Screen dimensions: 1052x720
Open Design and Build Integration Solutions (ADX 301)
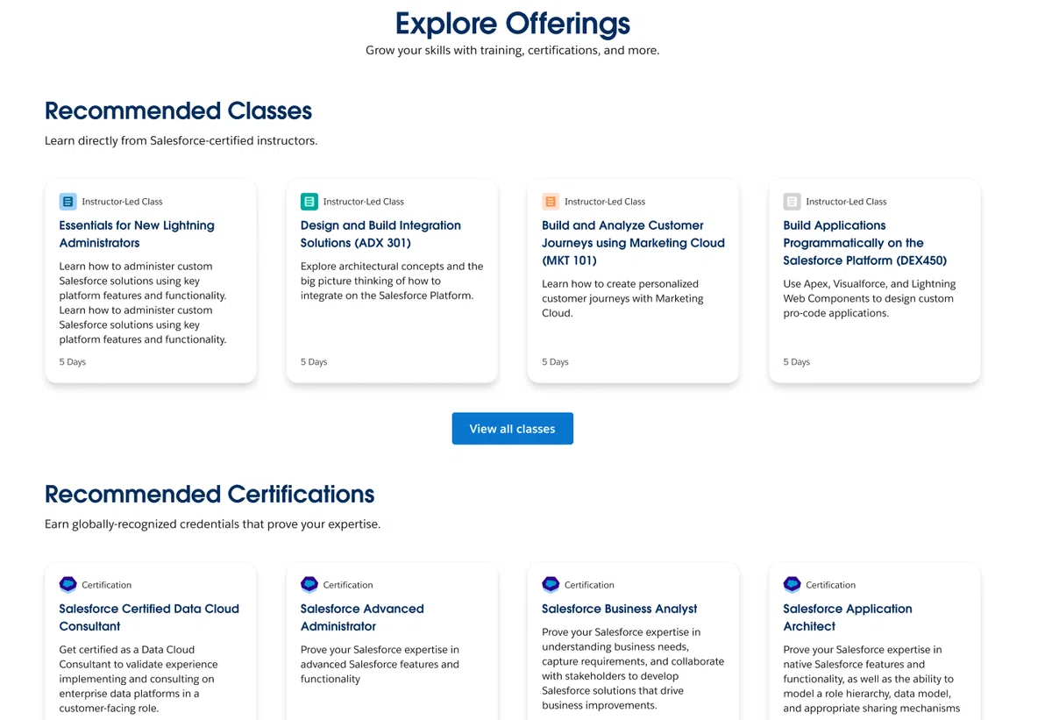[x=380, y=234]
